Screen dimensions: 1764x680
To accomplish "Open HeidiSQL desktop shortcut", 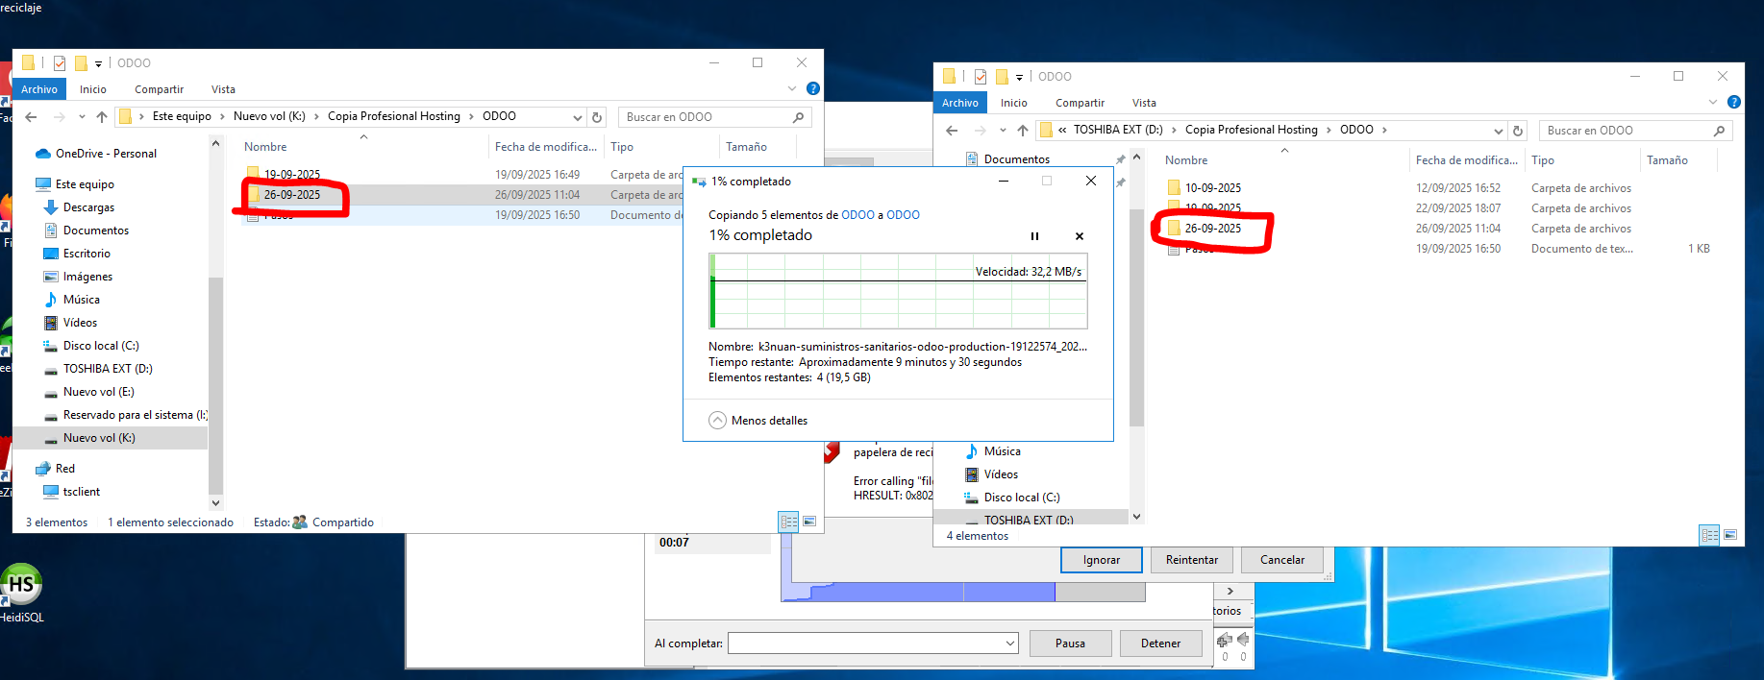I will tap(21, 587).
